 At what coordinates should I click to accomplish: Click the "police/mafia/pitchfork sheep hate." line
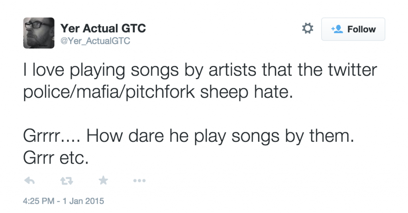tap(157, 93)
